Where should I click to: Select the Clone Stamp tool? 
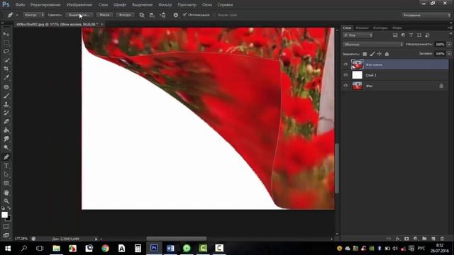coord(6,104)
